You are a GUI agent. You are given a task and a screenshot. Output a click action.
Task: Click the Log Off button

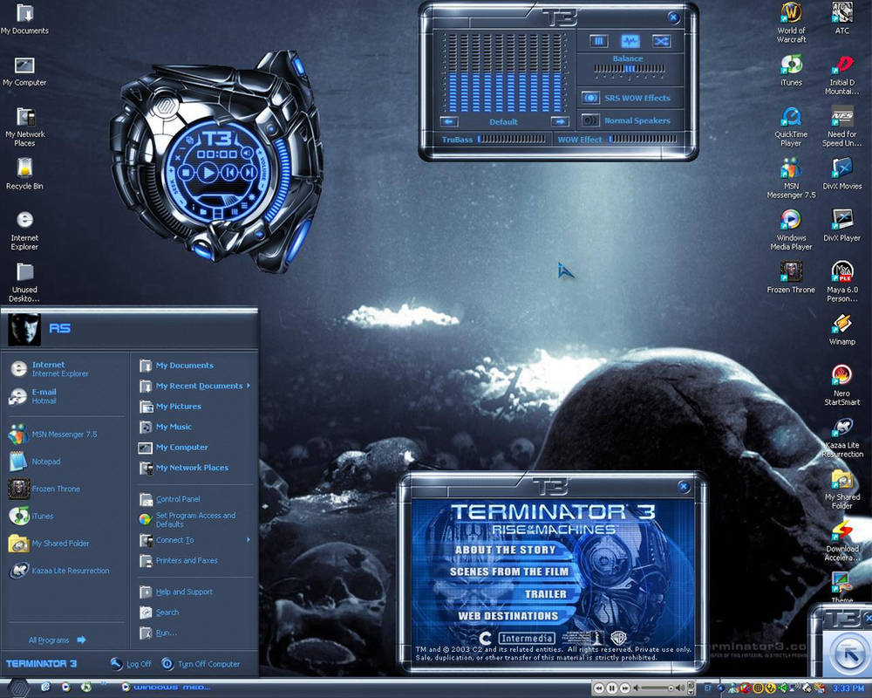131,663
